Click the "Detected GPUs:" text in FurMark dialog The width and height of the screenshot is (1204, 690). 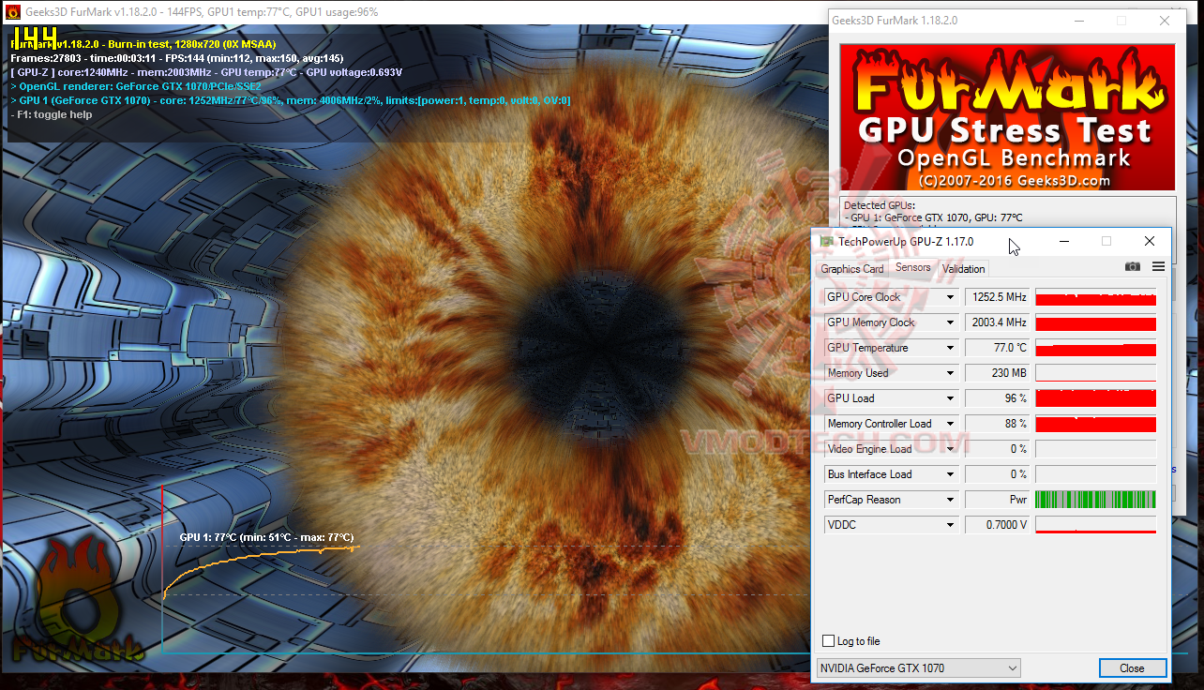[x=879, y=205]
